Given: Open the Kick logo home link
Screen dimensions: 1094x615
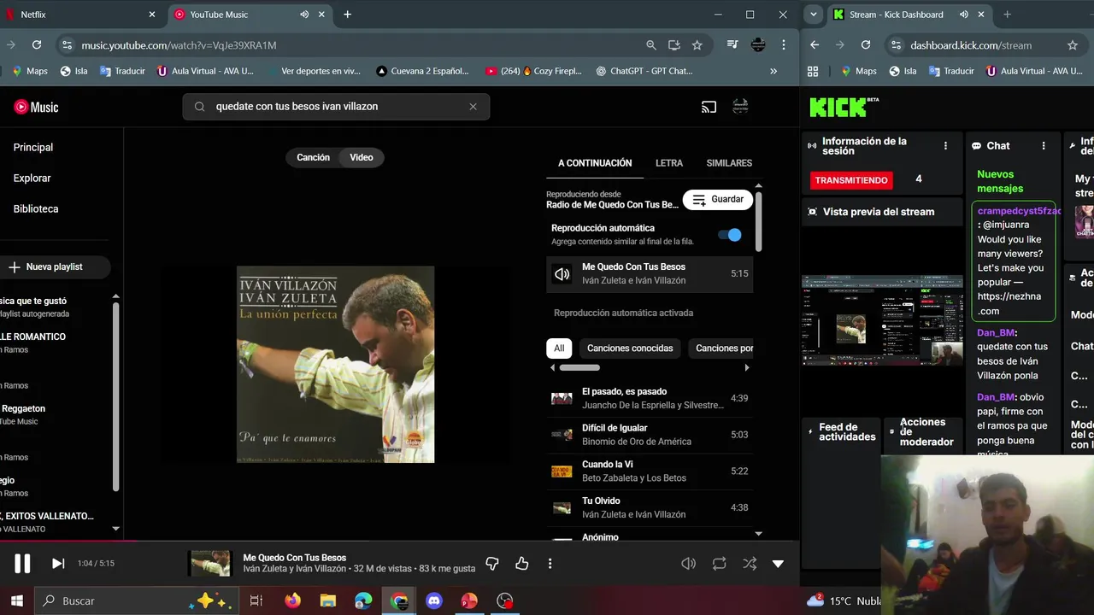Looking at the screenshot, I should [x=844, y=107].
